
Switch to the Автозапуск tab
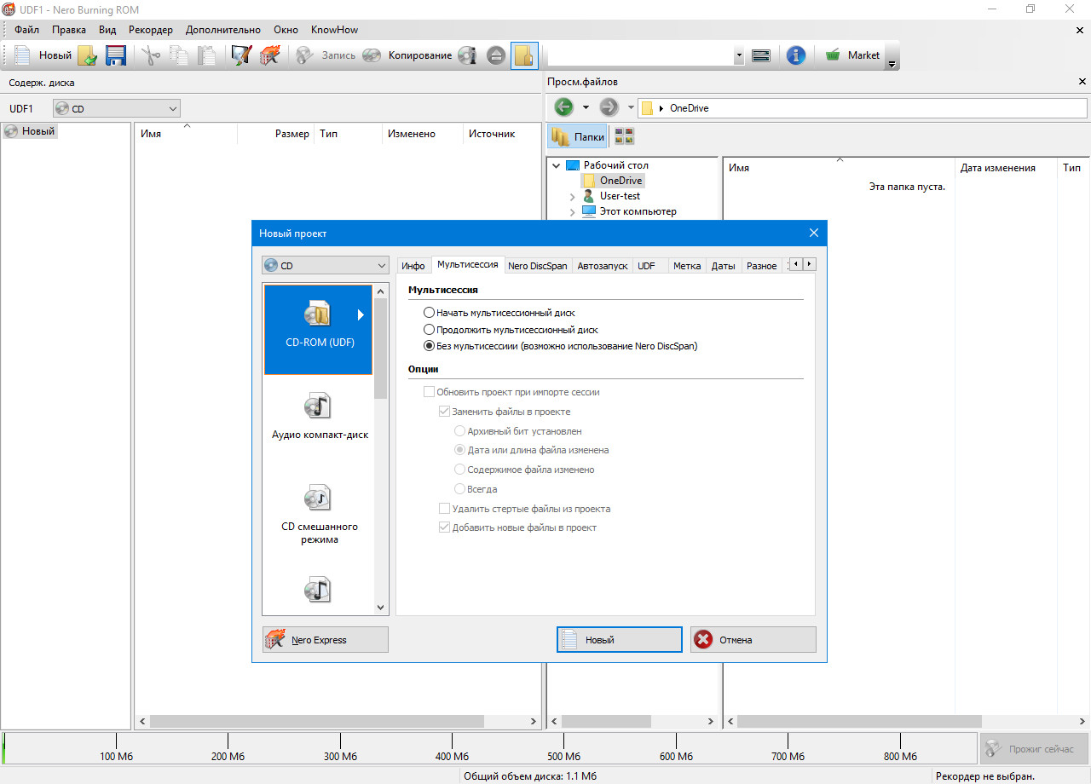click(x=603, y=266)
